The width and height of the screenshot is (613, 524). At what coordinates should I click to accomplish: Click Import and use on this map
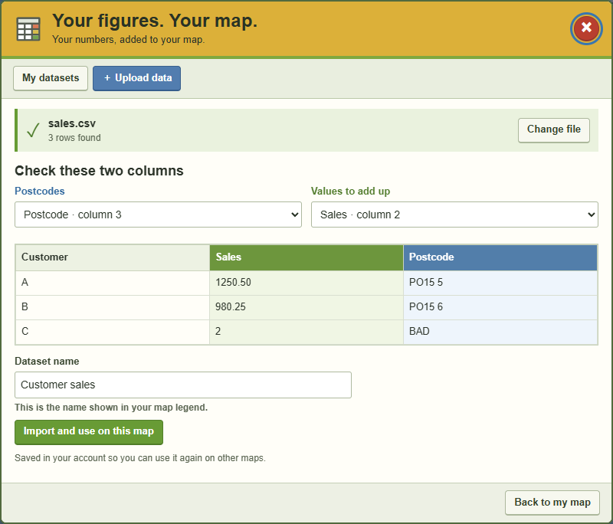(89, 432)
